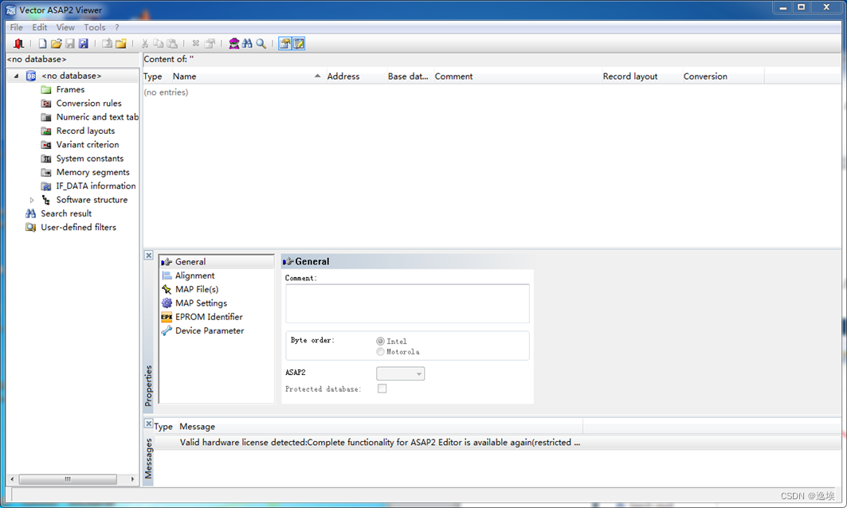Select the Motorola byte order radio button

point(380,352)
